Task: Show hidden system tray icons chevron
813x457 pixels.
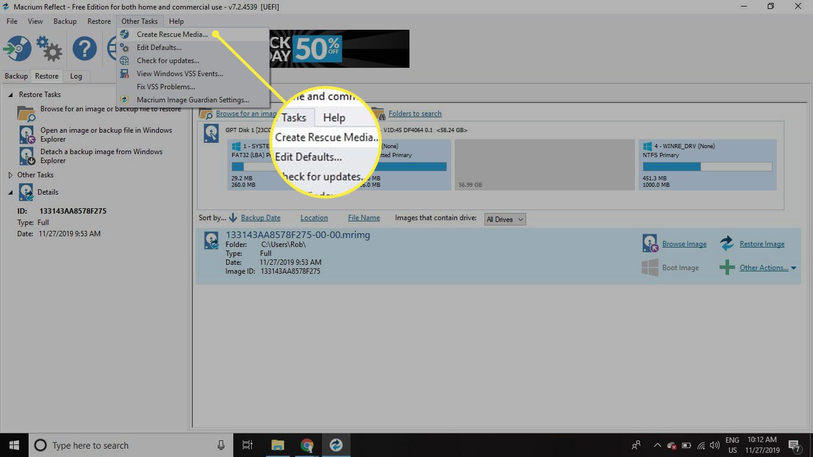Action: (657, 445)
